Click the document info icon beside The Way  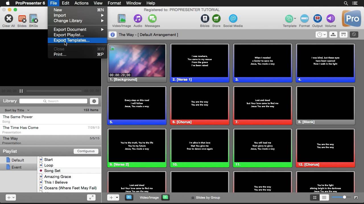pyautogui.click(x=113, y=35)
